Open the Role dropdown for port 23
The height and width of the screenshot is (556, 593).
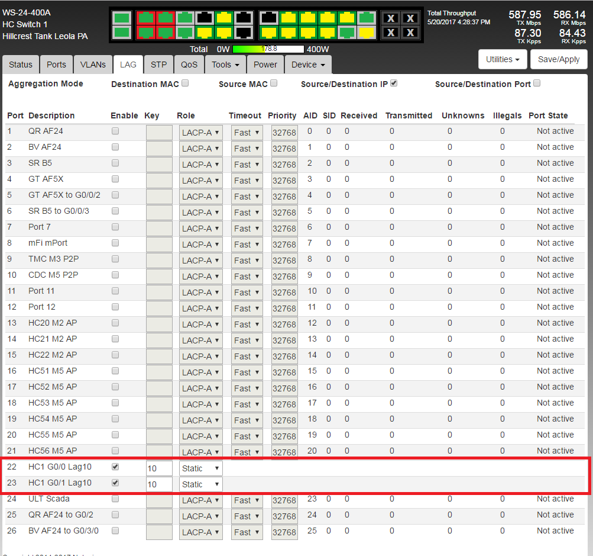coord(200,484)
